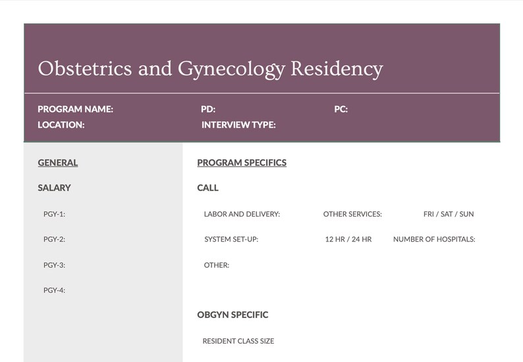Click the PC: field label

[x=341, y=109]
